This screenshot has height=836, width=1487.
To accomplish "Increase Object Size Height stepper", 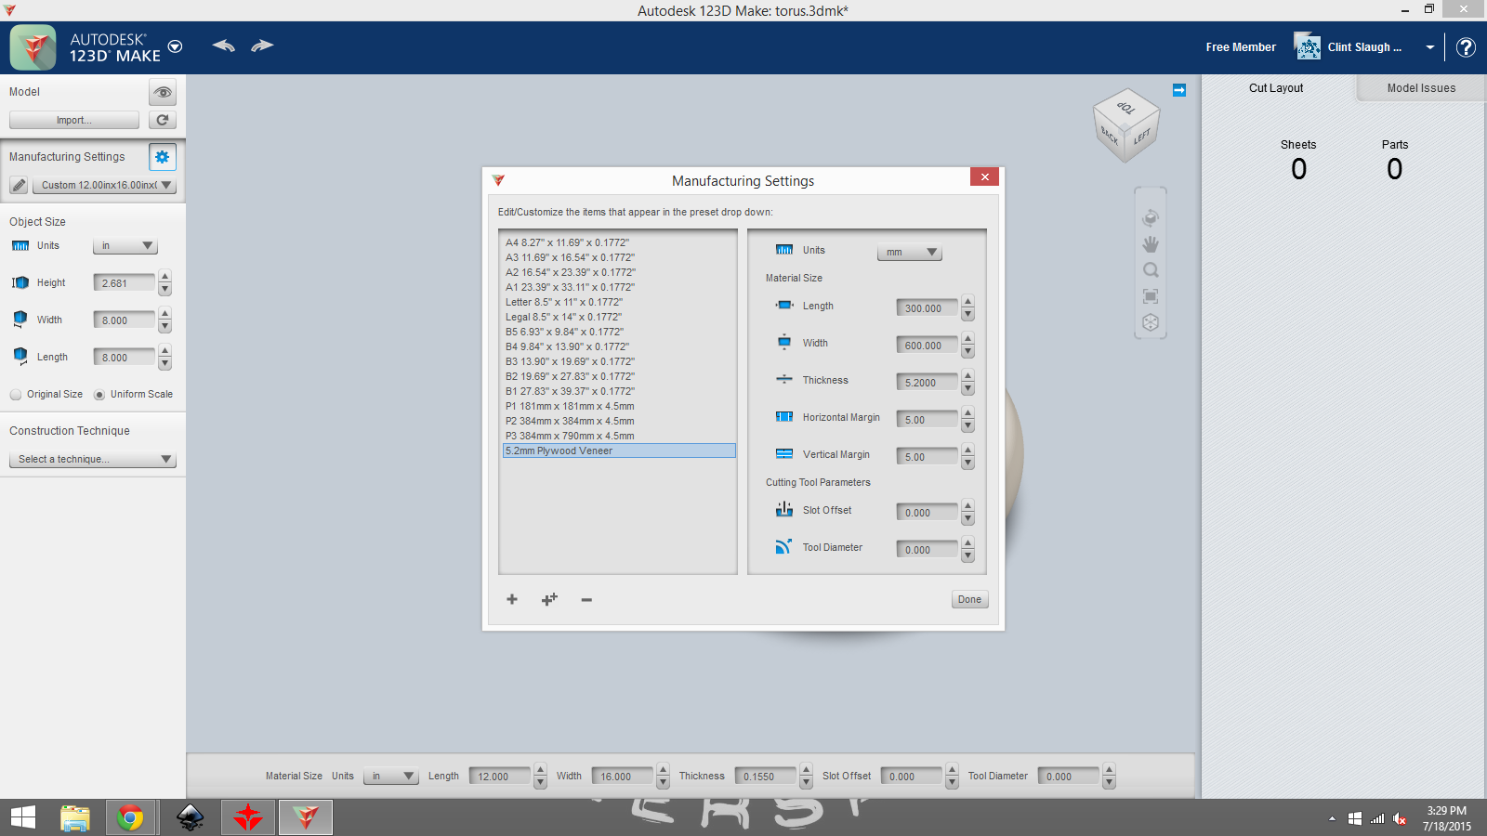I will [x=164, y=276].
